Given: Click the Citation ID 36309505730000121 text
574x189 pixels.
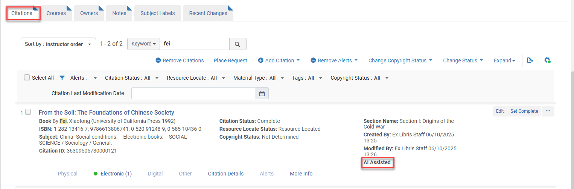Looking at the screenshot, I should pyautogui.click(x=78, y=151).
